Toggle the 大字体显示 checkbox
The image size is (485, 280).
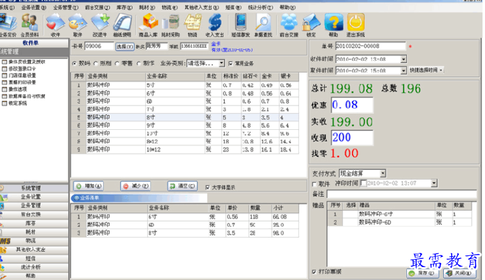tap(207, 187)
